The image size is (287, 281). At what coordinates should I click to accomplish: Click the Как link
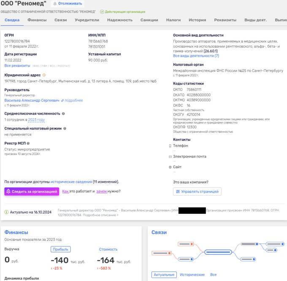tap(65, 191)
